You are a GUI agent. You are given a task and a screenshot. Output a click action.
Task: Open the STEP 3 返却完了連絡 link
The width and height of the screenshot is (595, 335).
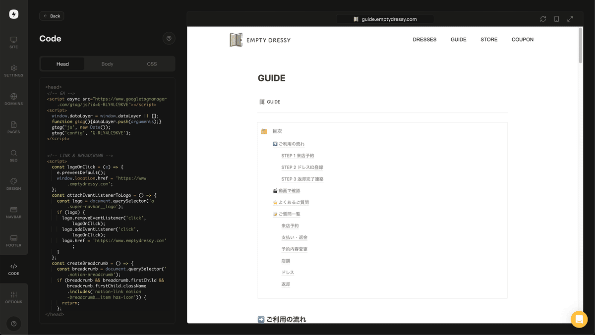tap(302, 179)
